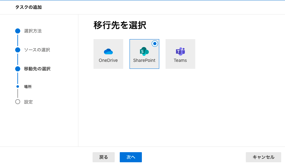Click the Teams label text
This screenshot has height=167, width=285.
[x=180, y=60]
